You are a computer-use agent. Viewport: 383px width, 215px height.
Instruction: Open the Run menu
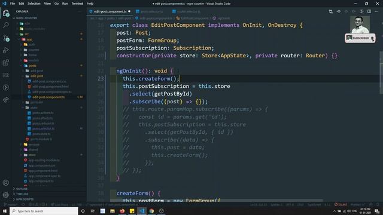coord(65,4)
